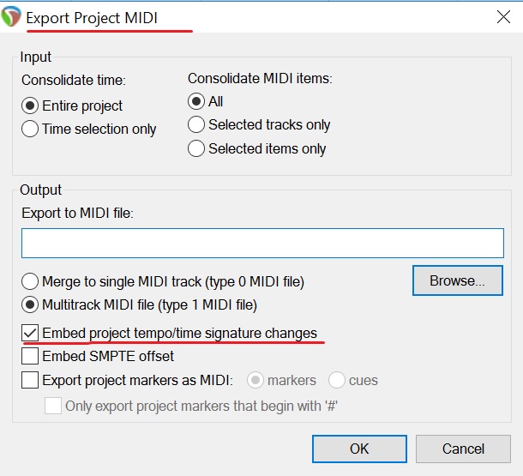Viewport: 523px width, 476px height.
Task: Check Only export markers beginning with '#'
Action: 53,407
